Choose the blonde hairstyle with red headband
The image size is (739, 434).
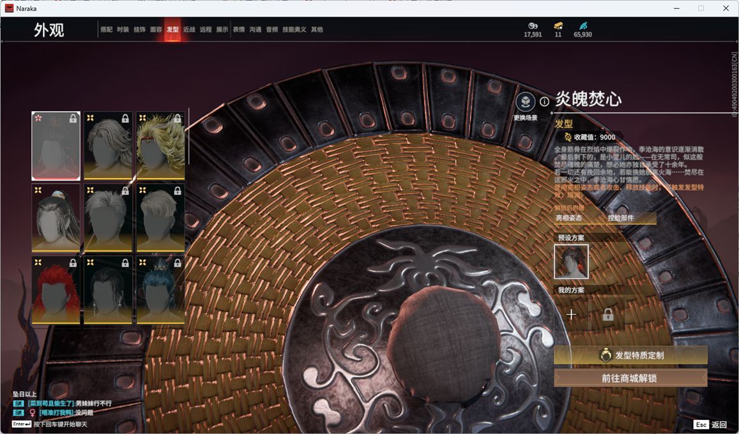pyautogui.click(x=160, y=146)
